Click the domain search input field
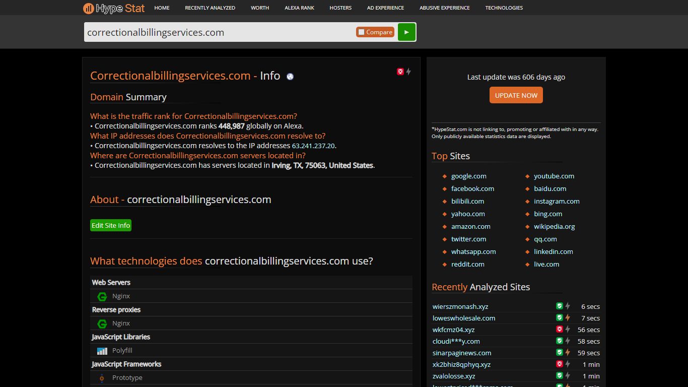 tap(220, 32)
